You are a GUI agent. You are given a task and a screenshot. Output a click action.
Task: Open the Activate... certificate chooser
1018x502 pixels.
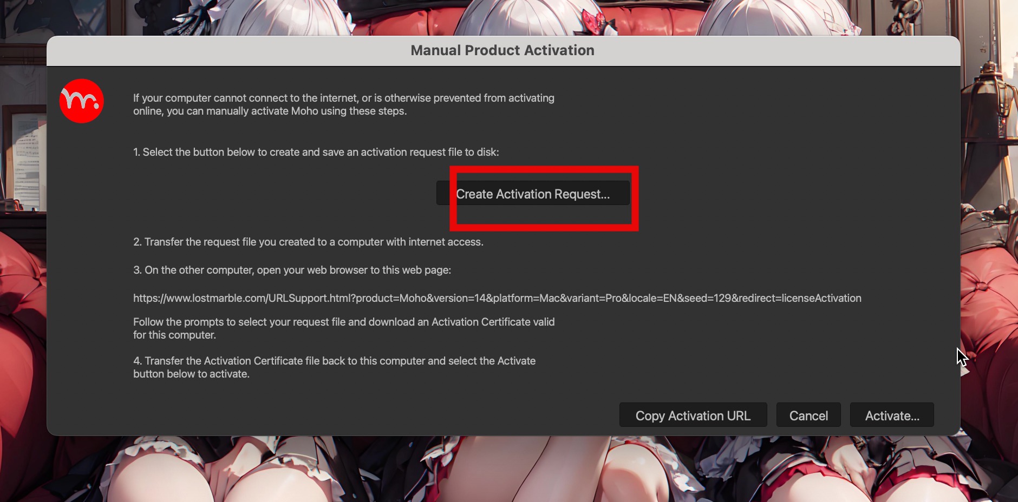[x=892, y=415]
